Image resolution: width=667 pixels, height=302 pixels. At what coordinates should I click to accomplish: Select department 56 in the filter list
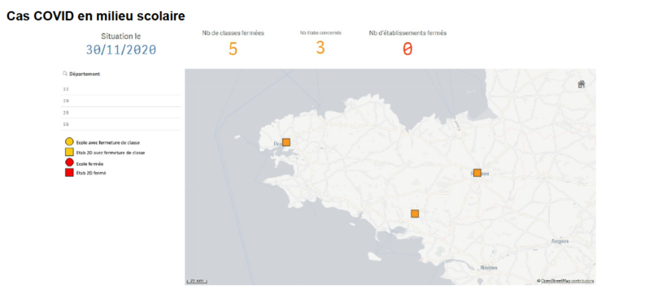point(121,124)
